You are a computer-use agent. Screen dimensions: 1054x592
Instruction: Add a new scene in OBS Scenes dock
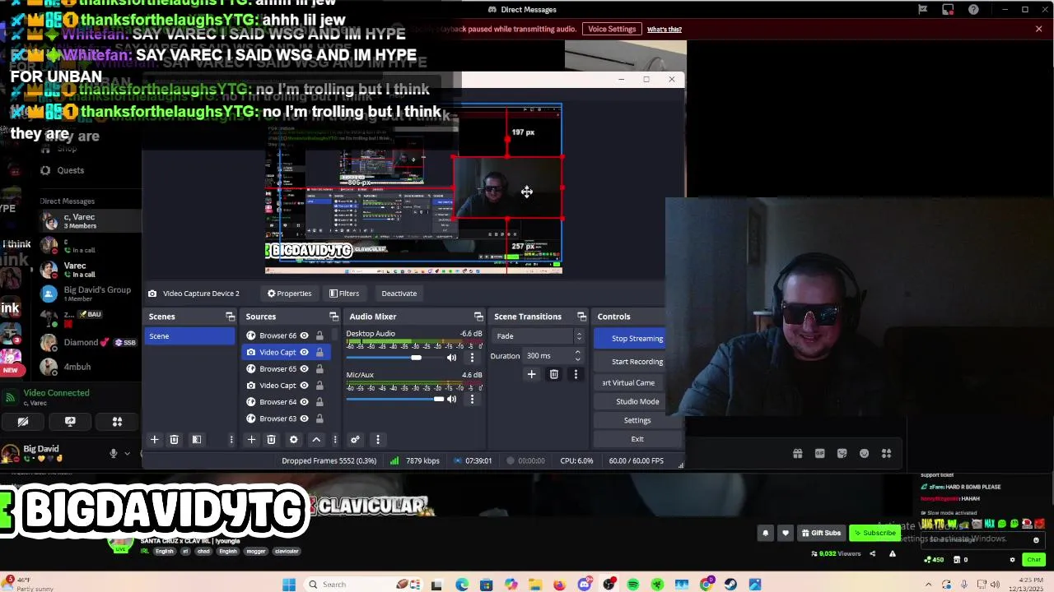[154, 440]
